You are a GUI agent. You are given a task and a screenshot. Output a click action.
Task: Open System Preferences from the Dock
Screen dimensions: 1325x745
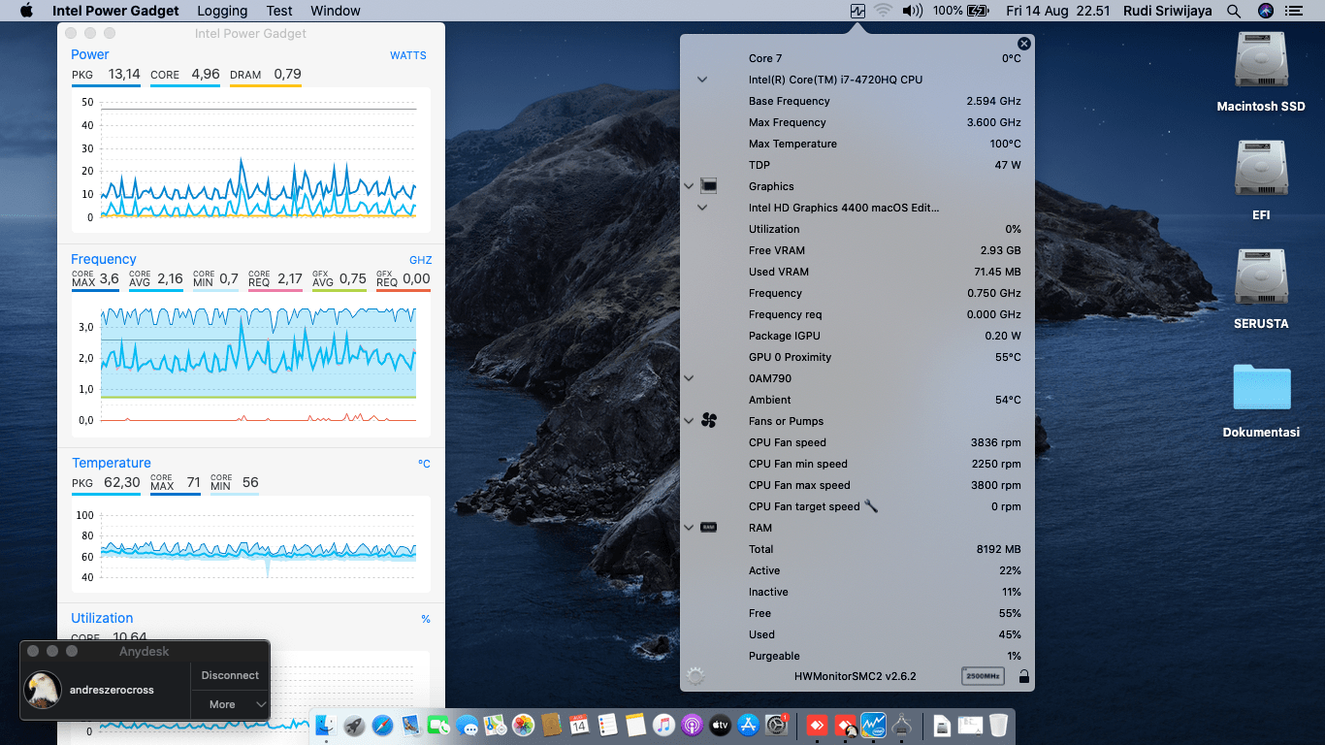tap(776, 725)
